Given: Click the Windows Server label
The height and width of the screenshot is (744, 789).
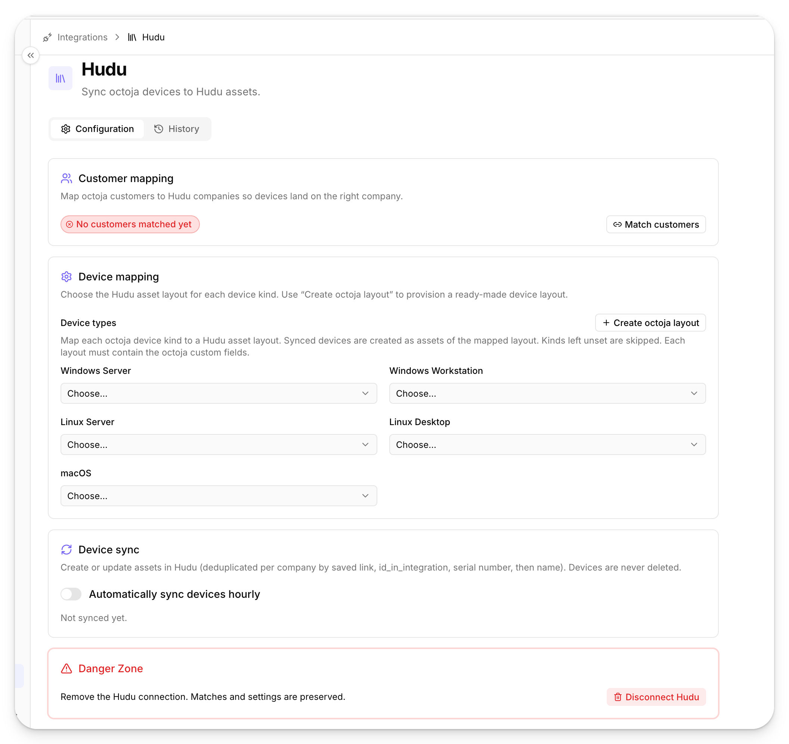Looking at the screenshot, I should pos(96,371).
